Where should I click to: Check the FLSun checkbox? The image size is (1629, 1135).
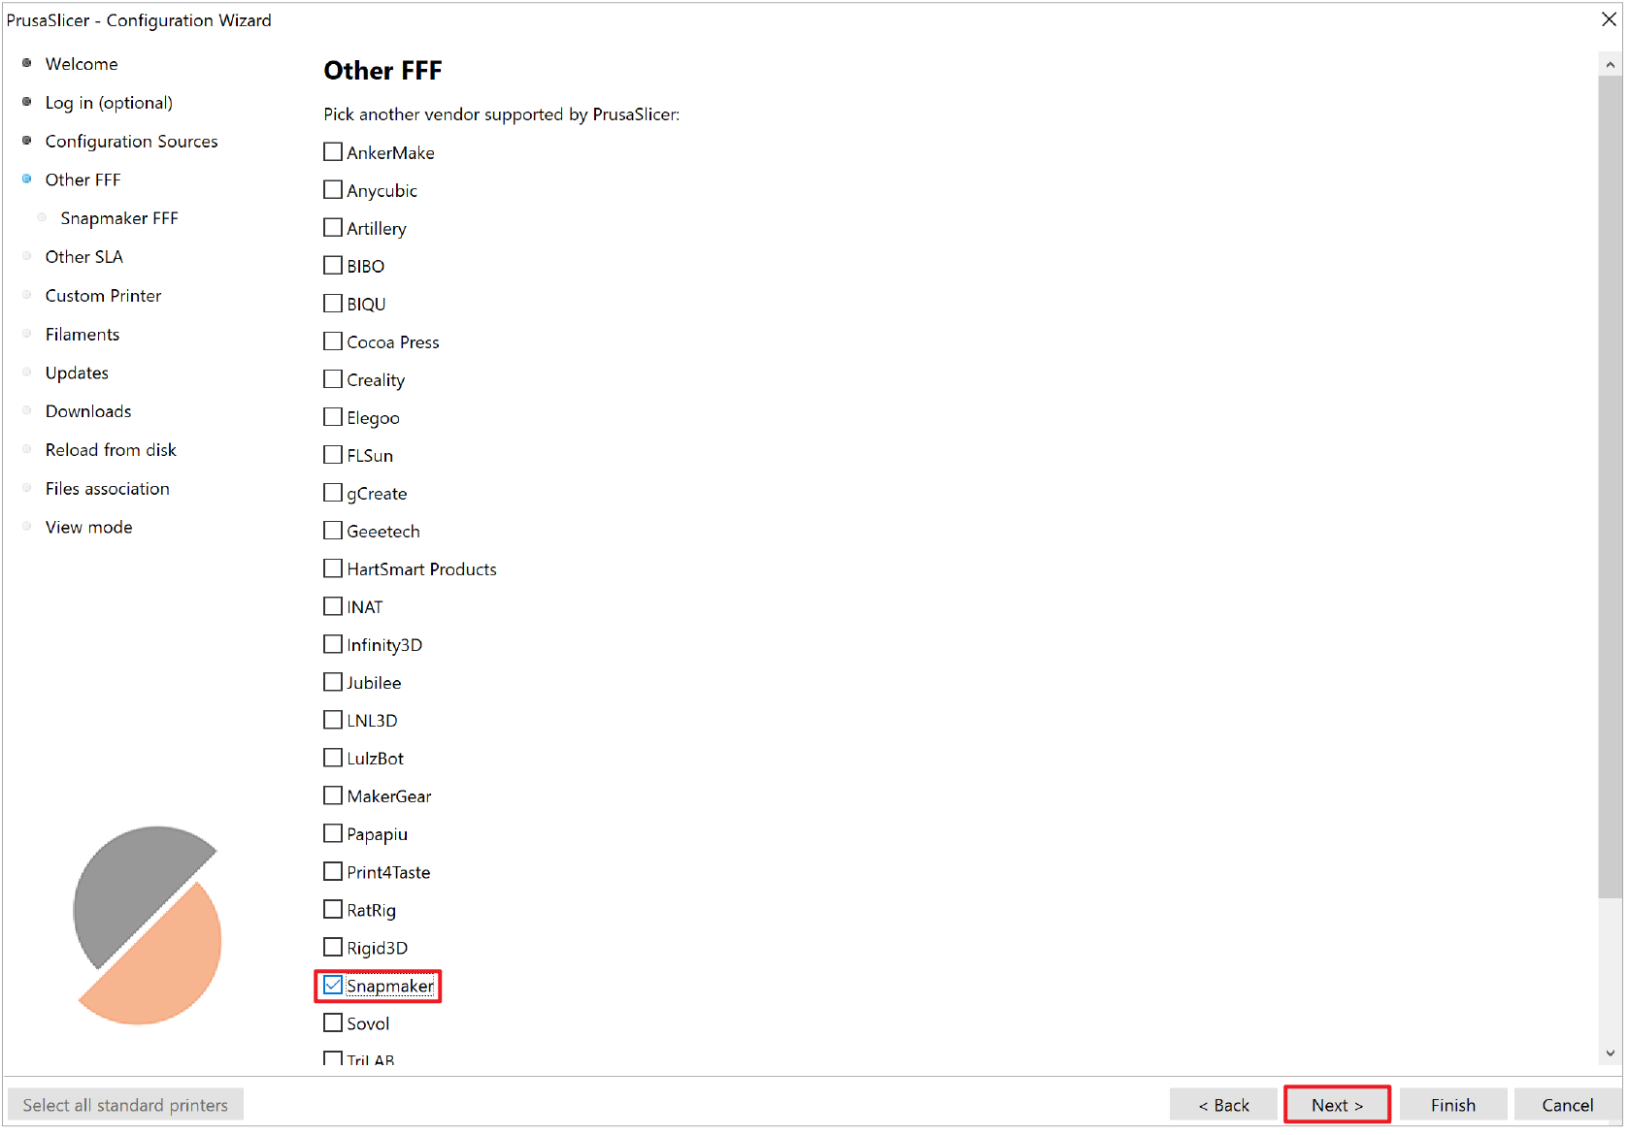333,455
